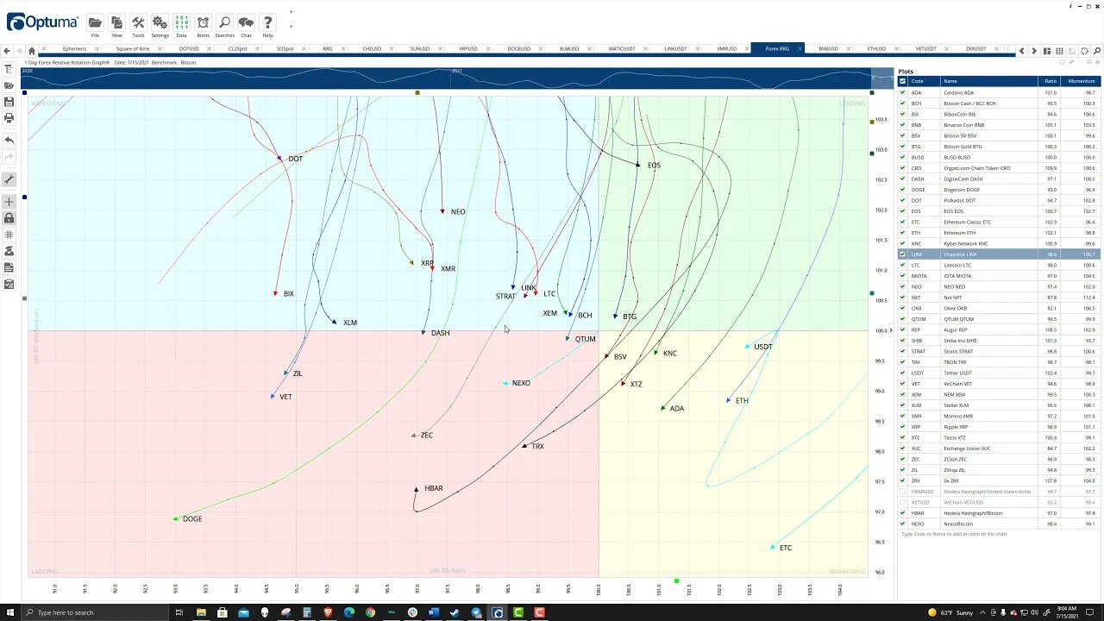Click the Home icon in tab bar
Screen dimensions: 1104x621
(x=32, y=50)
